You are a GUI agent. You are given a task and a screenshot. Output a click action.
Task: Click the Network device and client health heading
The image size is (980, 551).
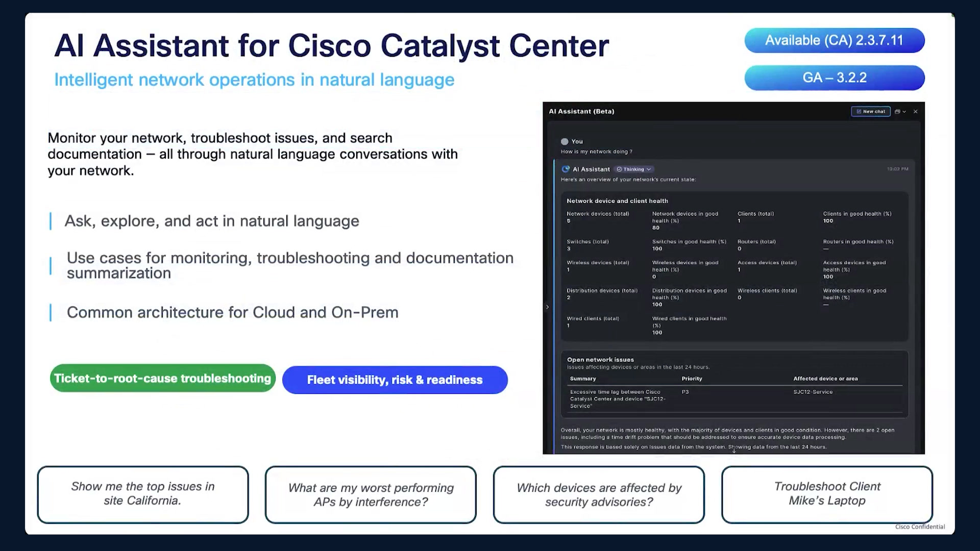(x=617, y=201)
